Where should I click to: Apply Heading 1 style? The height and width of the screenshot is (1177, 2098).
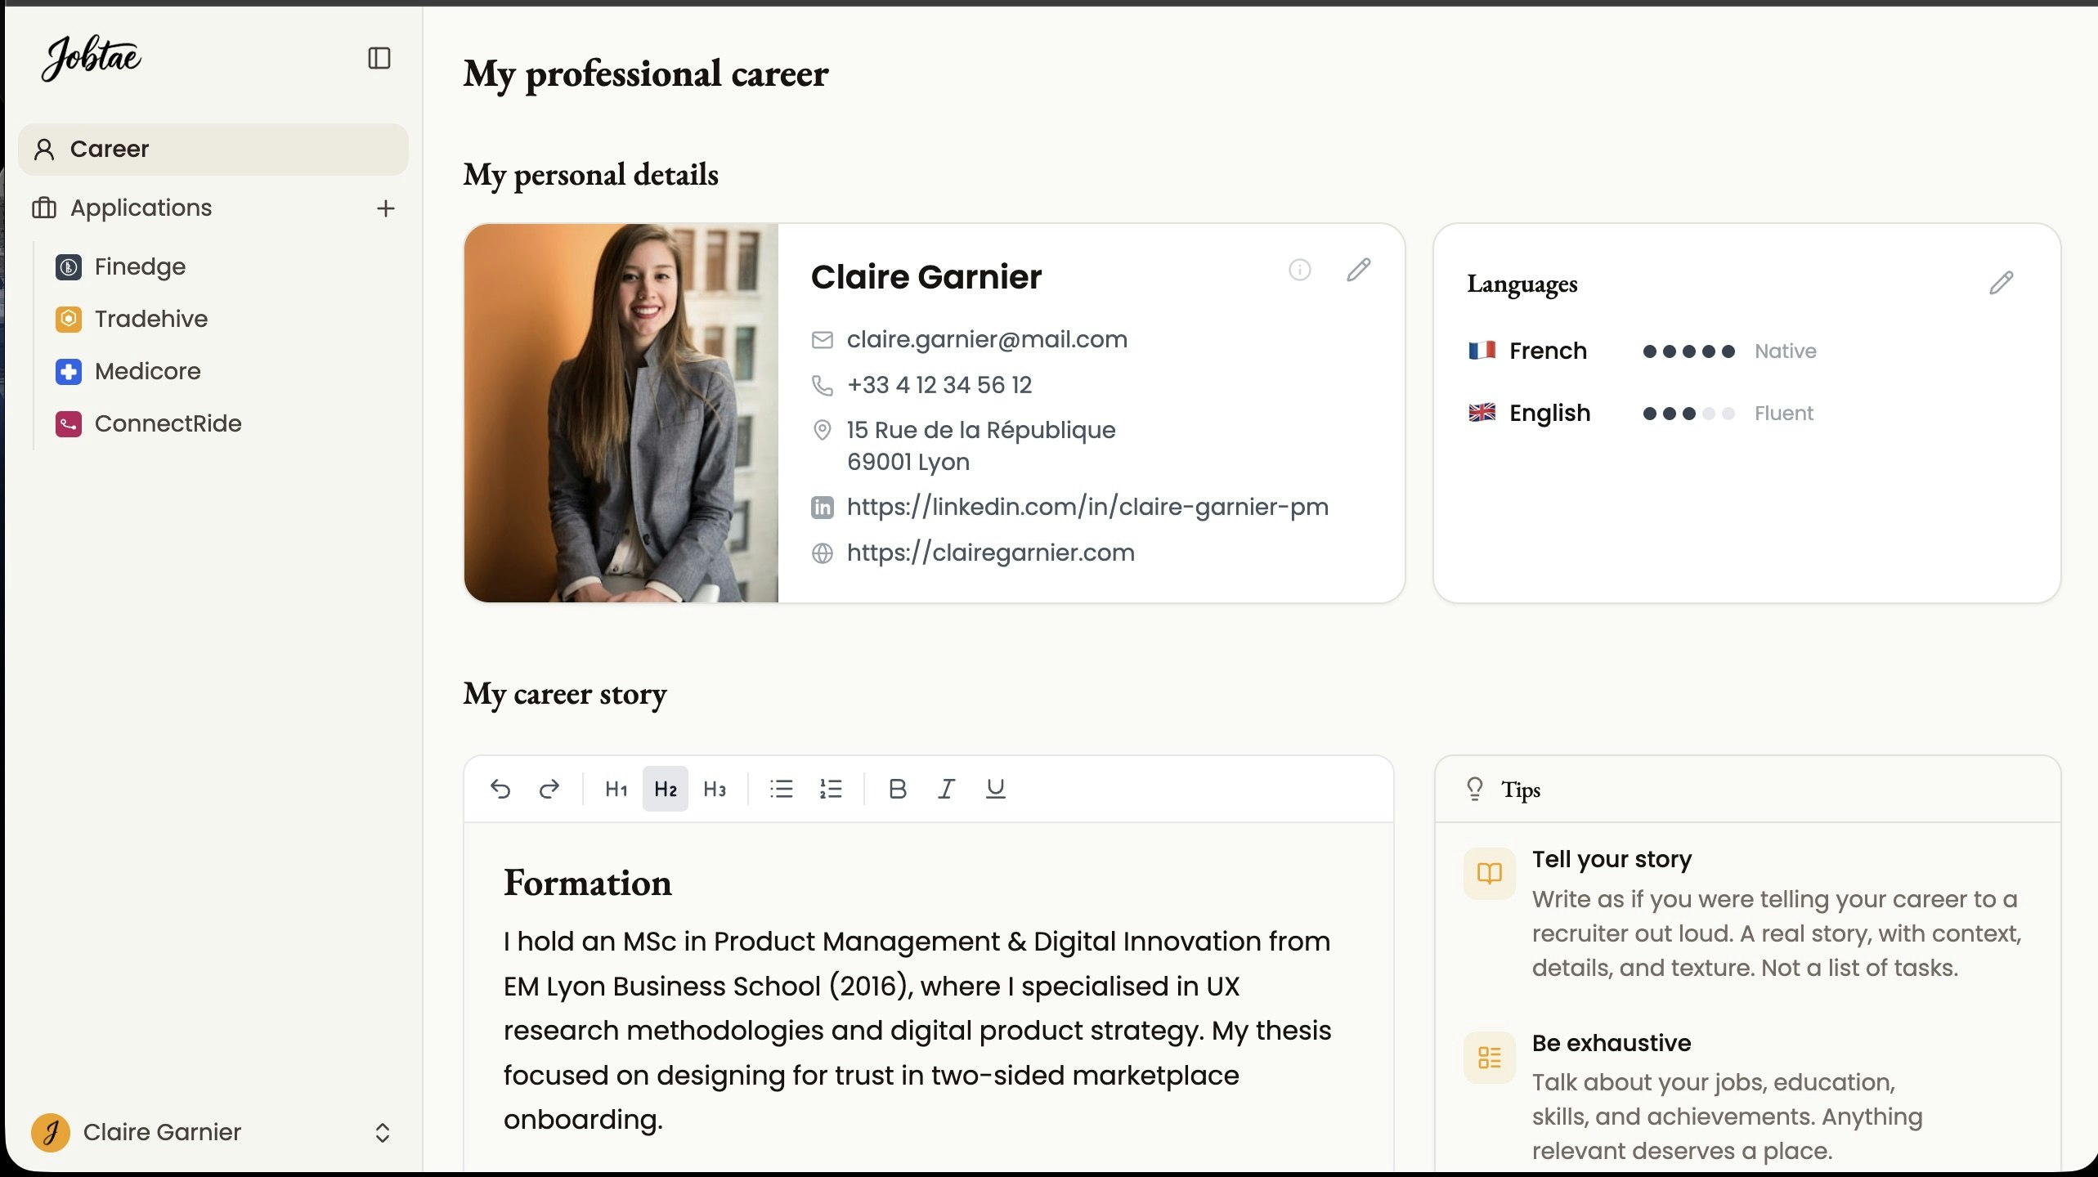tap(616, 789)
